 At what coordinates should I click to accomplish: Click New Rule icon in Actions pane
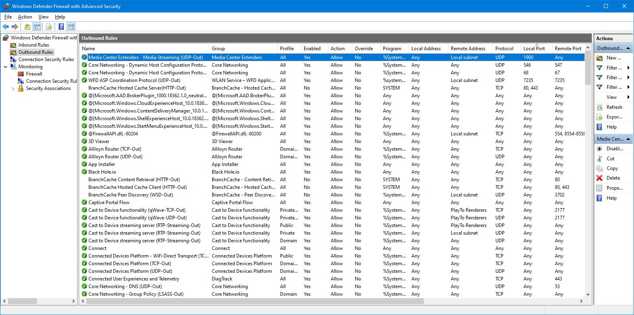tap(599, 58)
